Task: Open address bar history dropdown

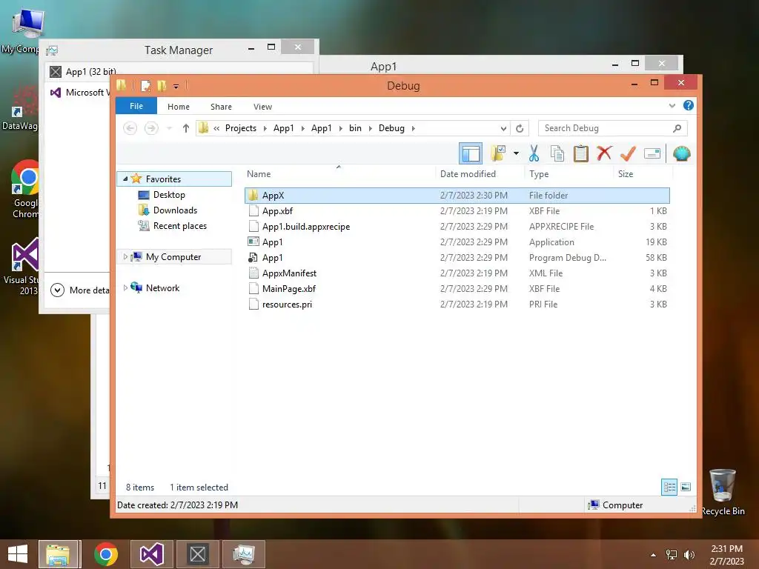Action: point(503,128)
